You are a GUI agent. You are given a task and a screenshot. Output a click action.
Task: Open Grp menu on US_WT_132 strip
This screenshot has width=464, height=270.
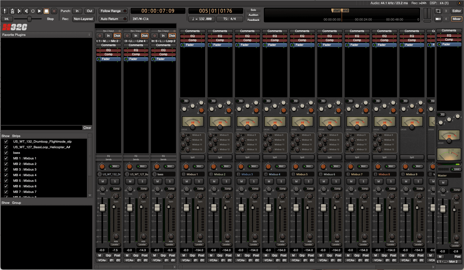coord(108,255)
